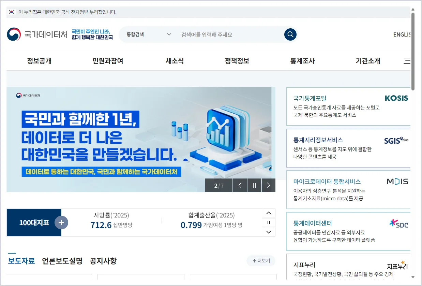Open the 민원과참여 menu

[108, 61]
